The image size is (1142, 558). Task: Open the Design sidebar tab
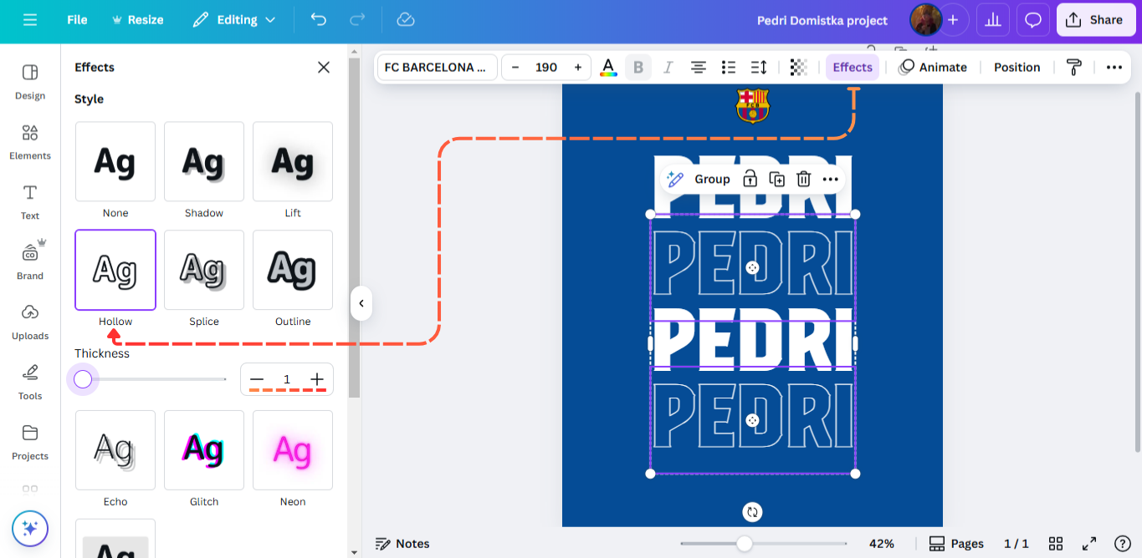(30, 82)
